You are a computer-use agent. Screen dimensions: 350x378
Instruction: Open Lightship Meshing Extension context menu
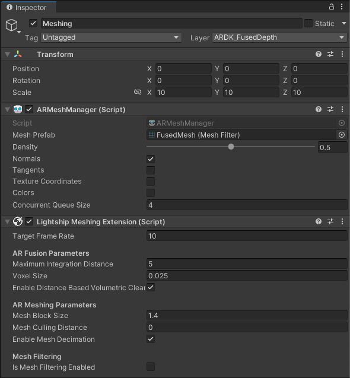coord(342,221)
